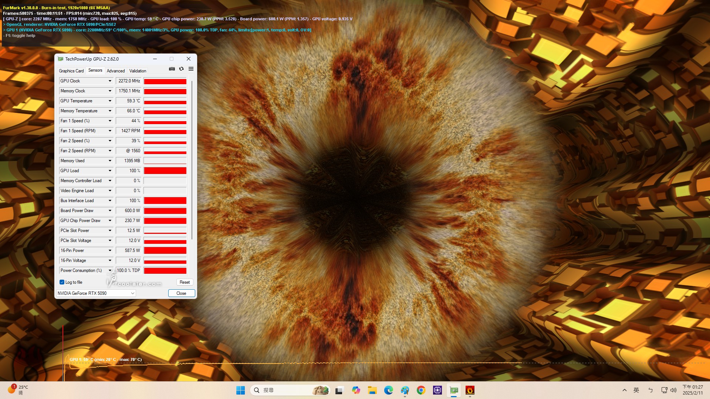This screenshot has width=710, height=399.
Task: Open the Windows Start menu
Action: point(240,390)
